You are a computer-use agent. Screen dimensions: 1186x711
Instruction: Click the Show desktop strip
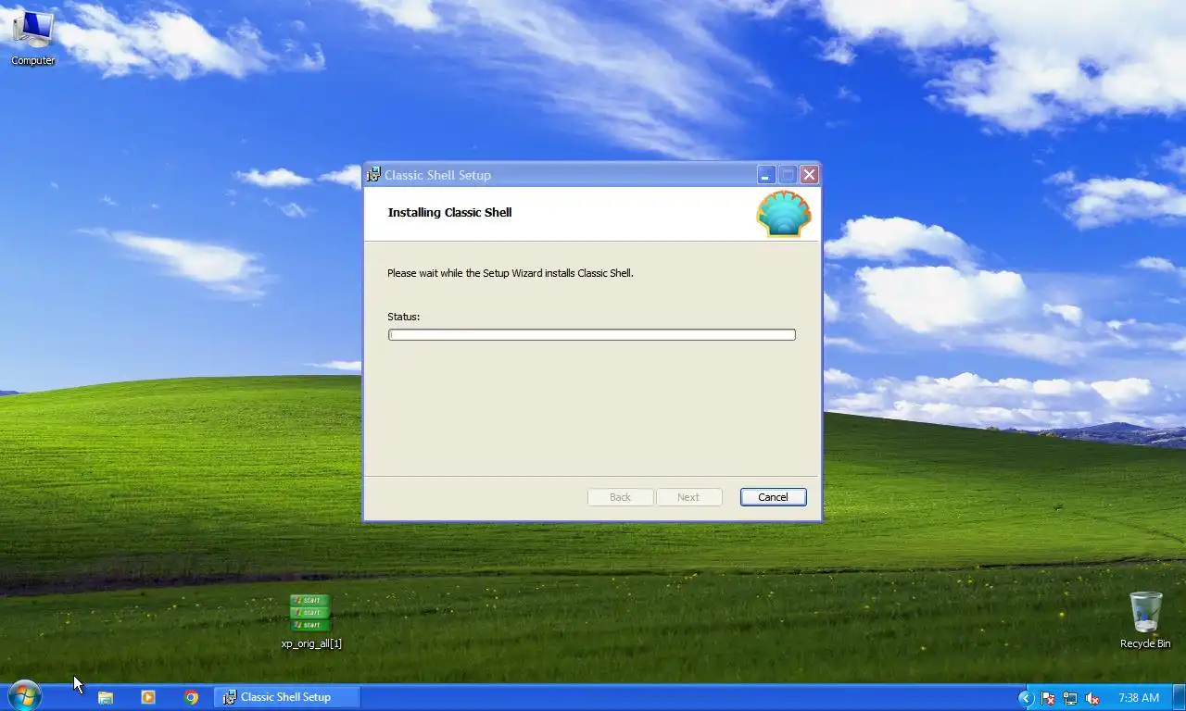1180,698
